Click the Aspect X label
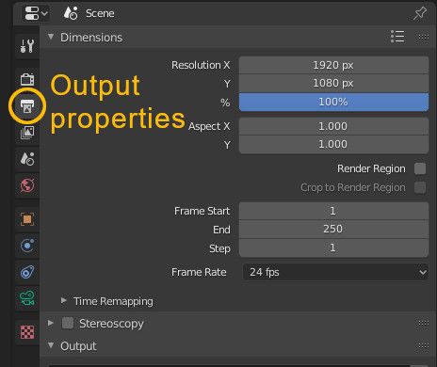Image resolution: width=437 pixels, height=367 pixels. [x=209, y=126]
